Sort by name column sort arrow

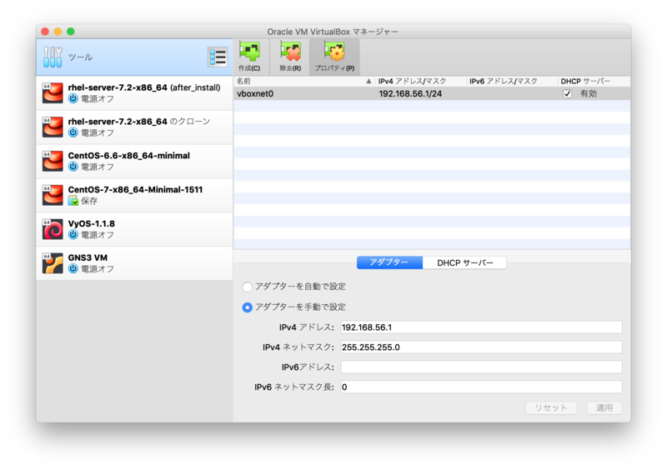pos(369,81)
